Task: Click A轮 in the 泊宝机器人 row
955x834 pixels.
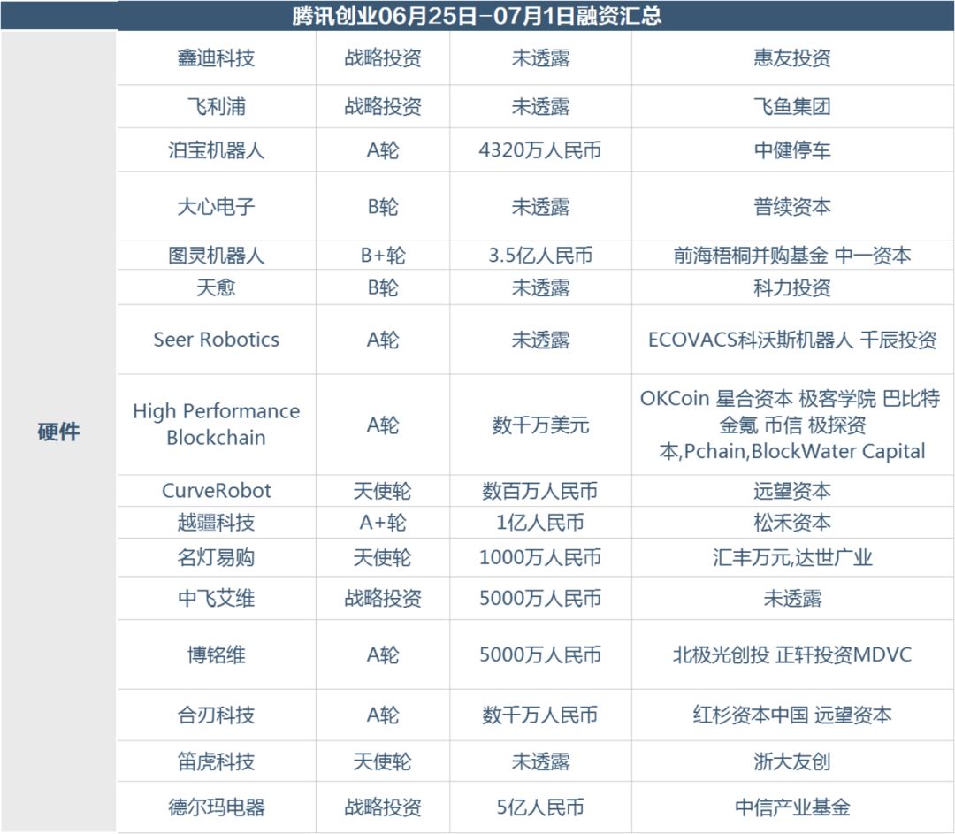Action: coord(383,150)
